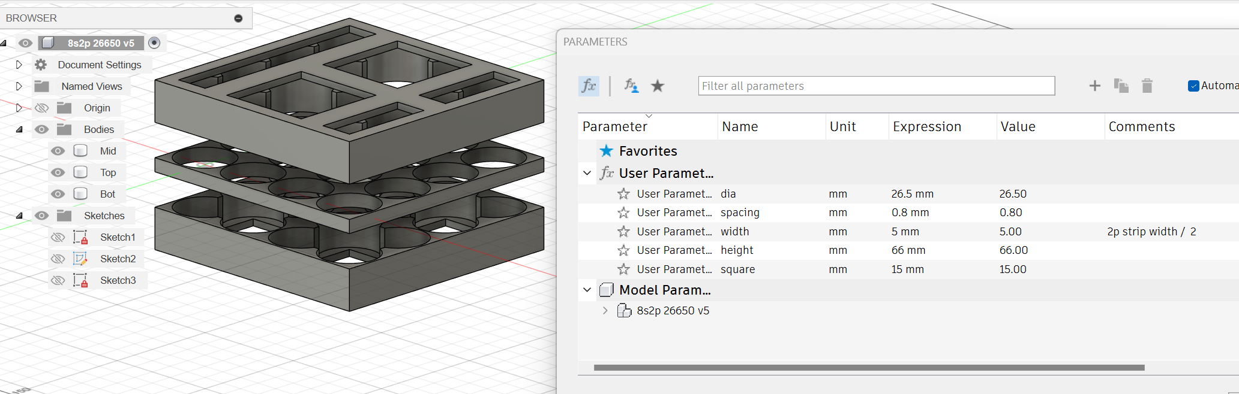Show user parameters filter icon

(631, 86)
